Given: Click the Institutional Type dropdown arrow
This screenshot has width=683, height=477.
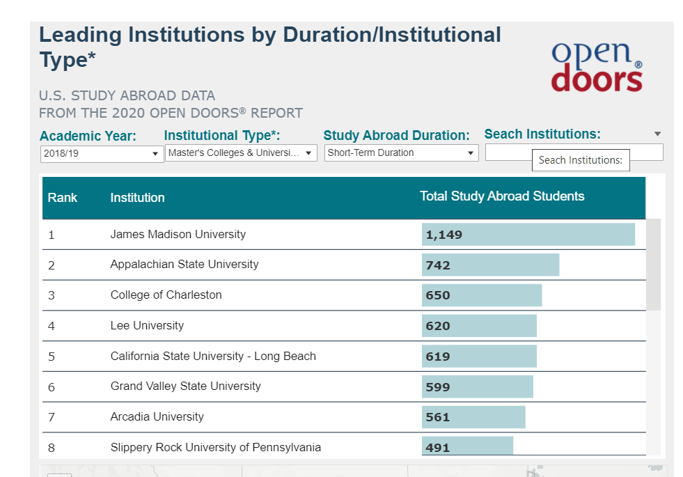Looking at the screenshot, I should 310,153.
